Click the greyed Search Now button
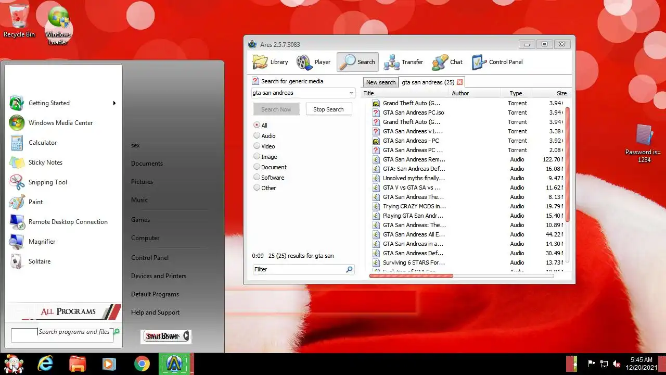This screenshot has height=375, width=666. tap(276, 109)
